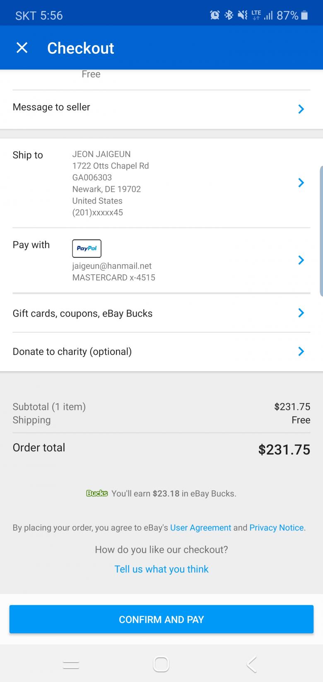Open the Privacy Notice link
The width and height of the screenshot is (323, 682).
(x=276, y=528)
